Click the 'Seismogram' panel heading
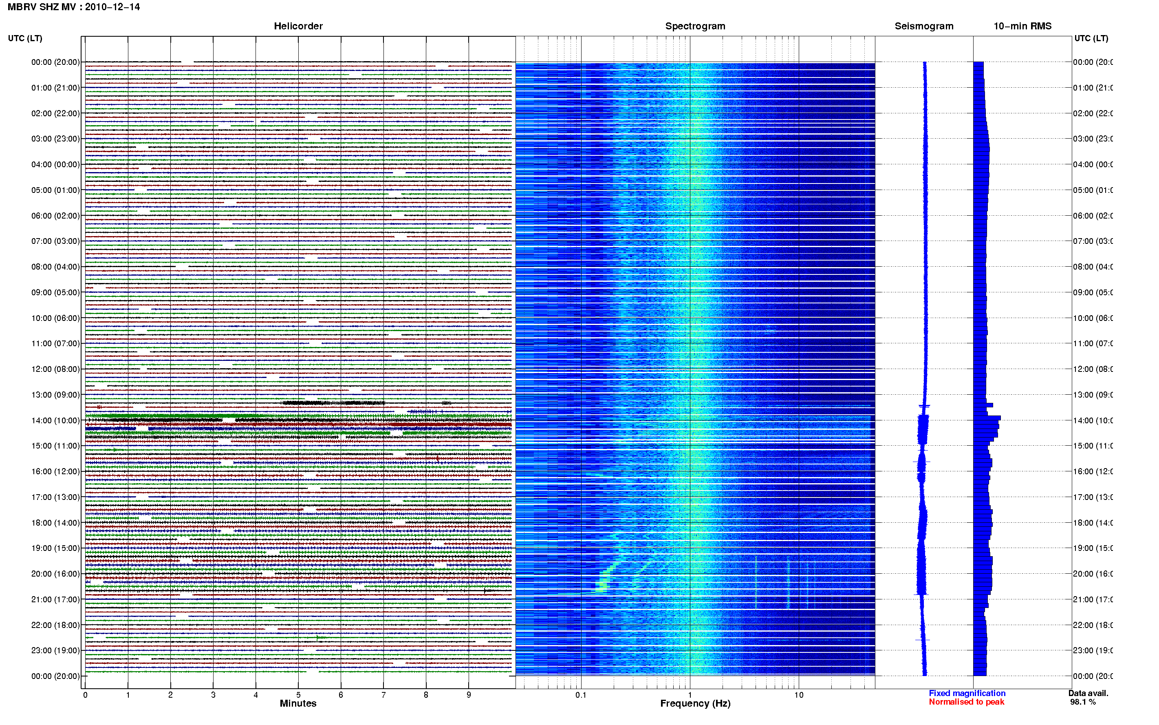Screen dimensions: 1159x725 pos(924,26)
